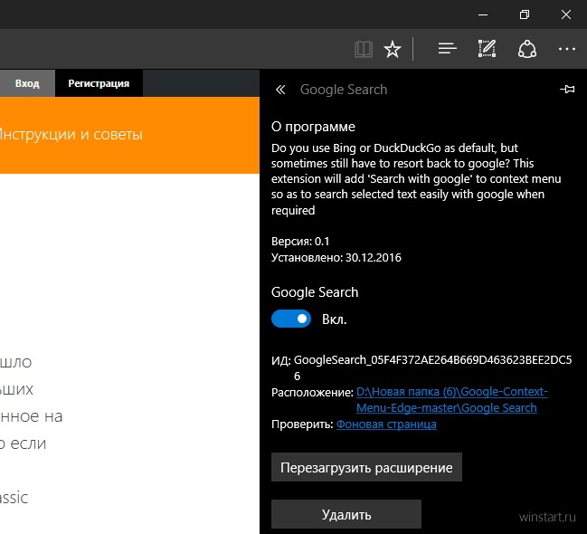Click the Инструкции и советы header
This screenshot has width=587, height=534.
click(71, 134)
